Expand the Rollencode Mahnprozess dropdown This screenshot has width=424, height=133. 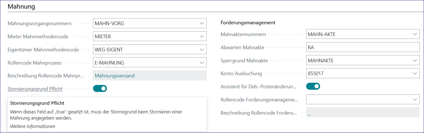(x=202, y=63)
